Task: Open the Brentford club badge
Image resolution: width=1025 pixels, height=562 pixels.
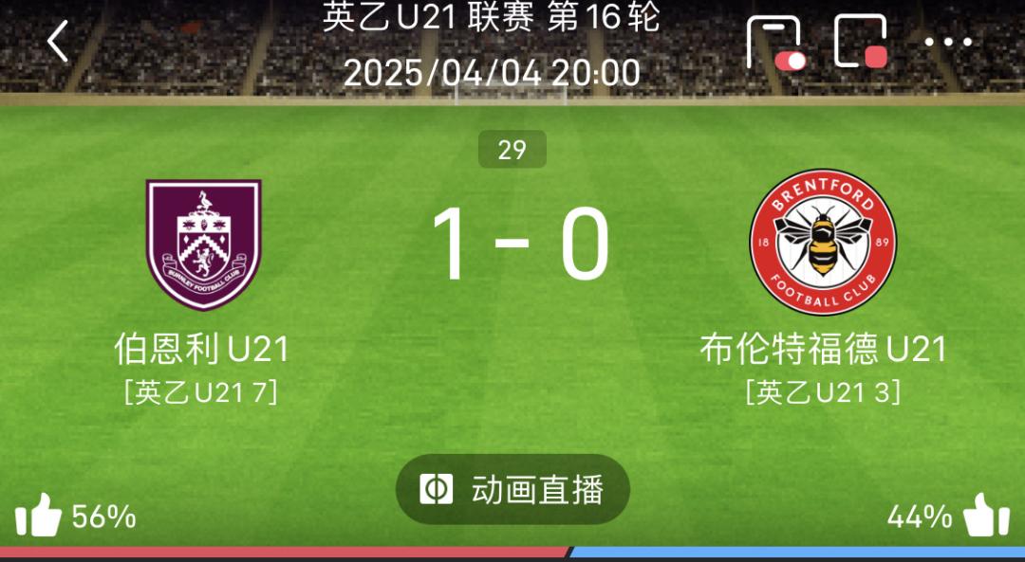Action: tap(823, 243)
